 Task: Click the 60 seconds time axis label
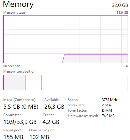pyautogui.click(x=12, y=66)
